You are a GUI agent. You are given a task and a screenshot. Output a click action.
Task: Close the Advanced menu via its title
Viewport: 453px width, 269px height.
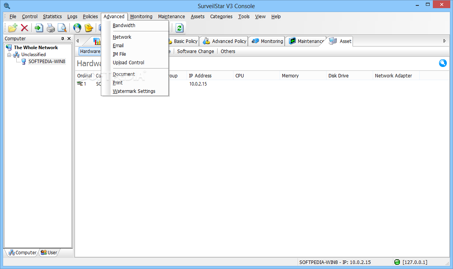(x=114, y=16)
